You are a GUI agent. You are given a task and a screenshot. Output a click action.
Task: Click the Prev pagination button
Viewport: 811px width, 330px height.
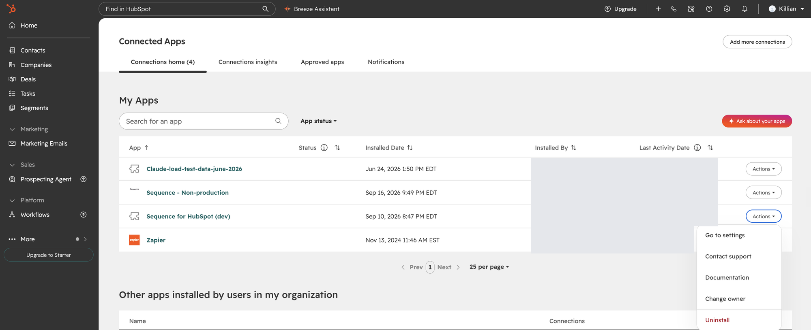(x=412, y=267)
